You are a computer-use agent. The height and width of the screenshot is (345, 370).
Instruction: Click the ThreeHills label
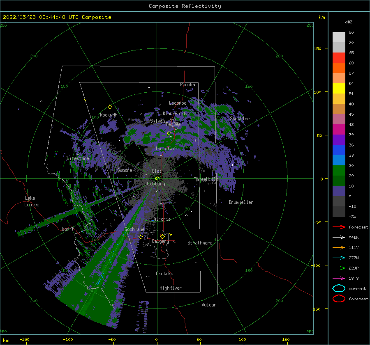click(x=206, y=179)
